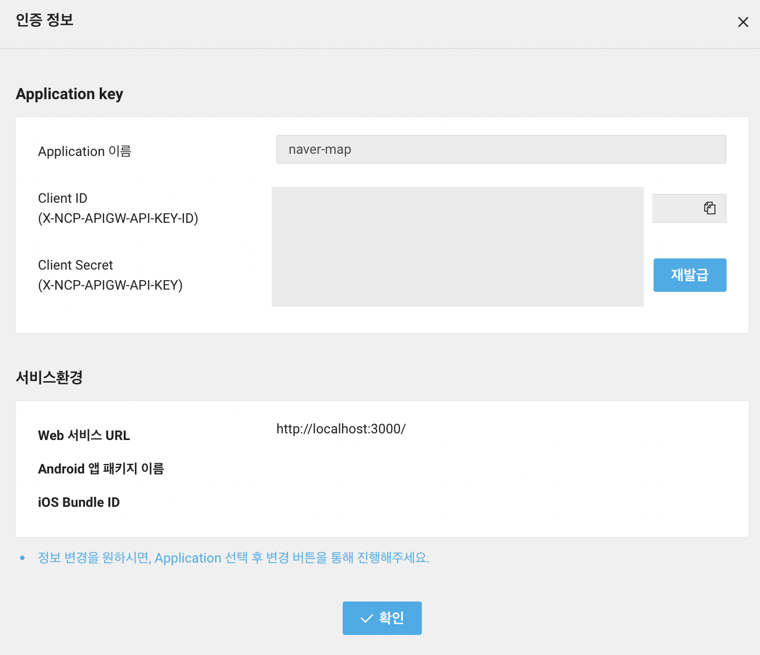Close the 인증 정보 dialog
This screenshot has height=655, width=760.
click(743, 22)
